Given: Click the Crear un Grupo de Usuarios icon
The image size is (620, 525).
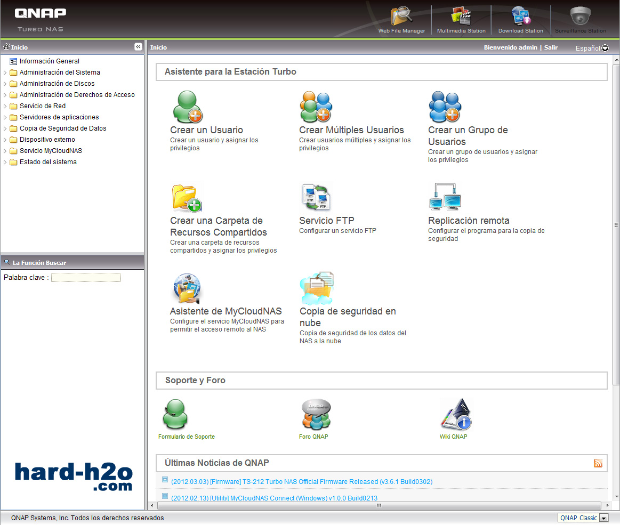Looking at the screenshot, I should point(445,107).
